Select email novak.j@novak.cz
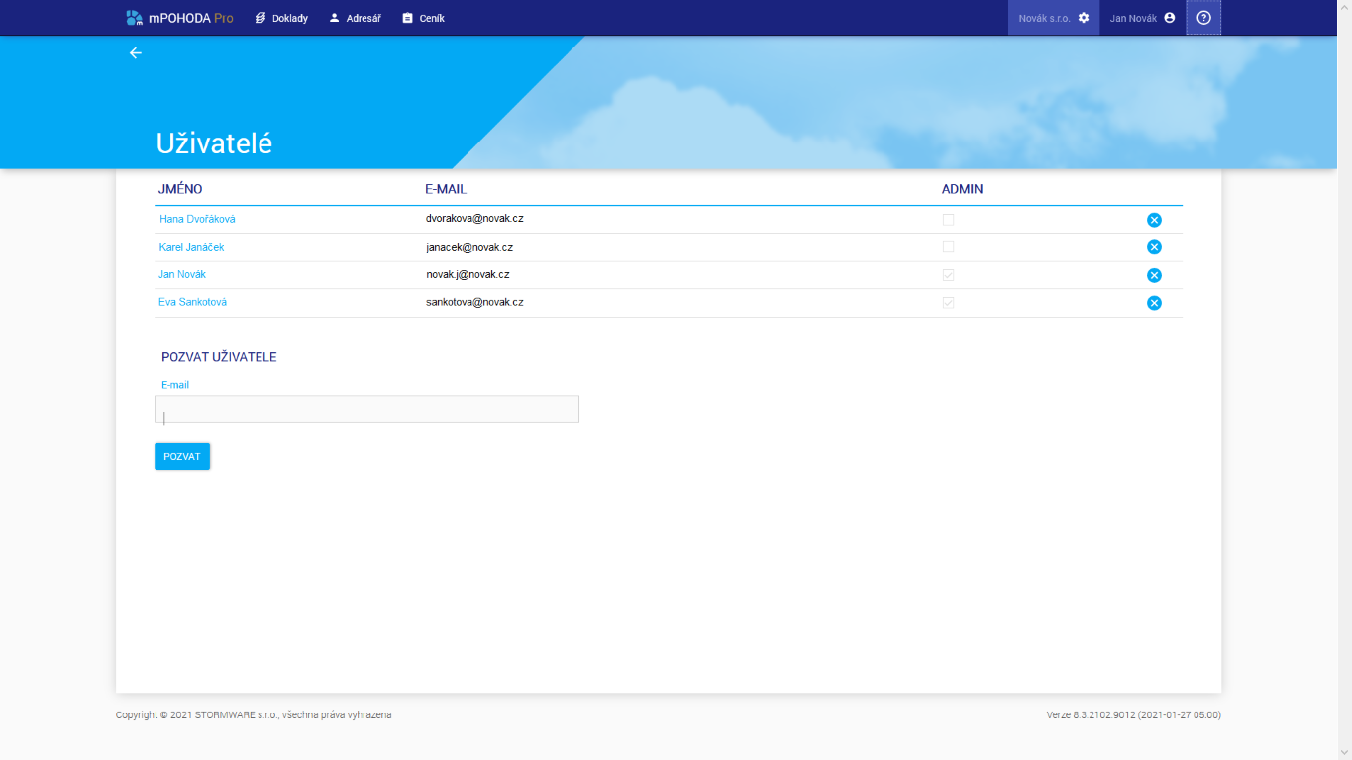This screenshot has height=760, width=1352. [x=468, y=274]
